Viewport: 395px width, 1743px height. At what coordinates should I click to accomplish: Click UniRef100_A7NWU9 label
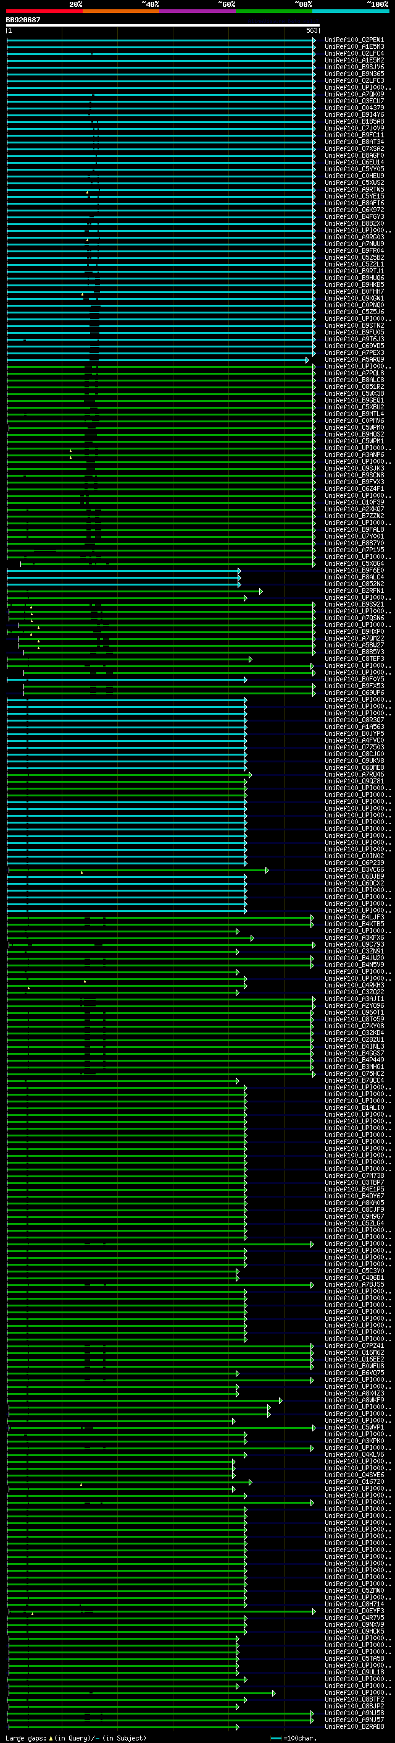pyautogui.click(x=354, y=244)
